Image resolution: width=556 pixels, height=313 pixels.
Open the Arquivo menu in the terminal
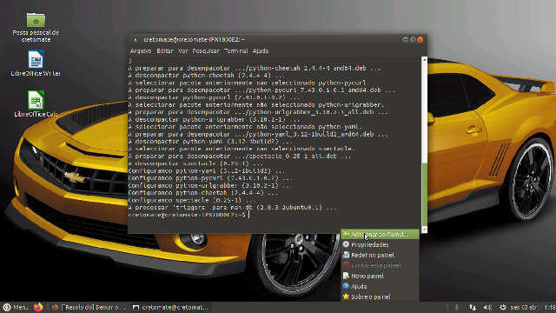(141, 50)
